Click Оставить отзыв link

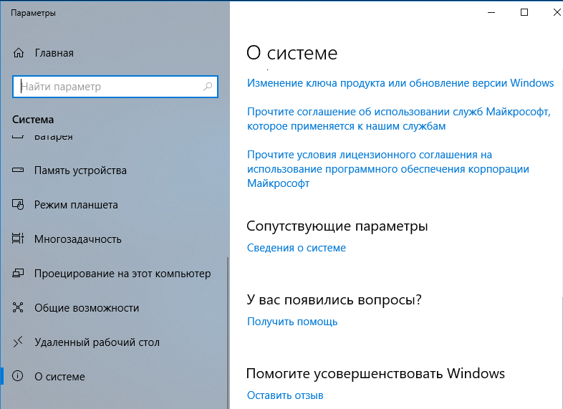pos(285,395)
